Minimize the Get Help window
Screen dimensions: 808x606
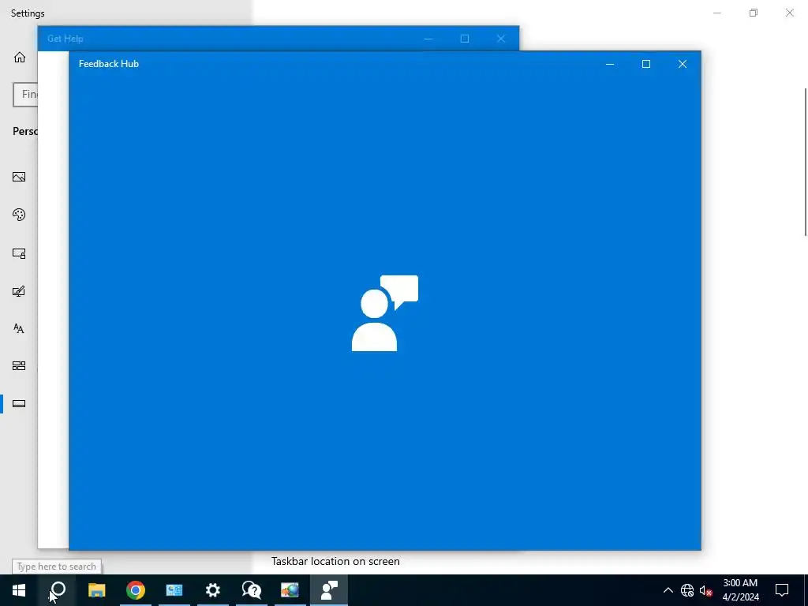click(x=428, y=39)
